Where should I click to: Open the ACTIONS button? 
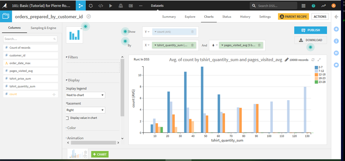(x=320, y=17)
